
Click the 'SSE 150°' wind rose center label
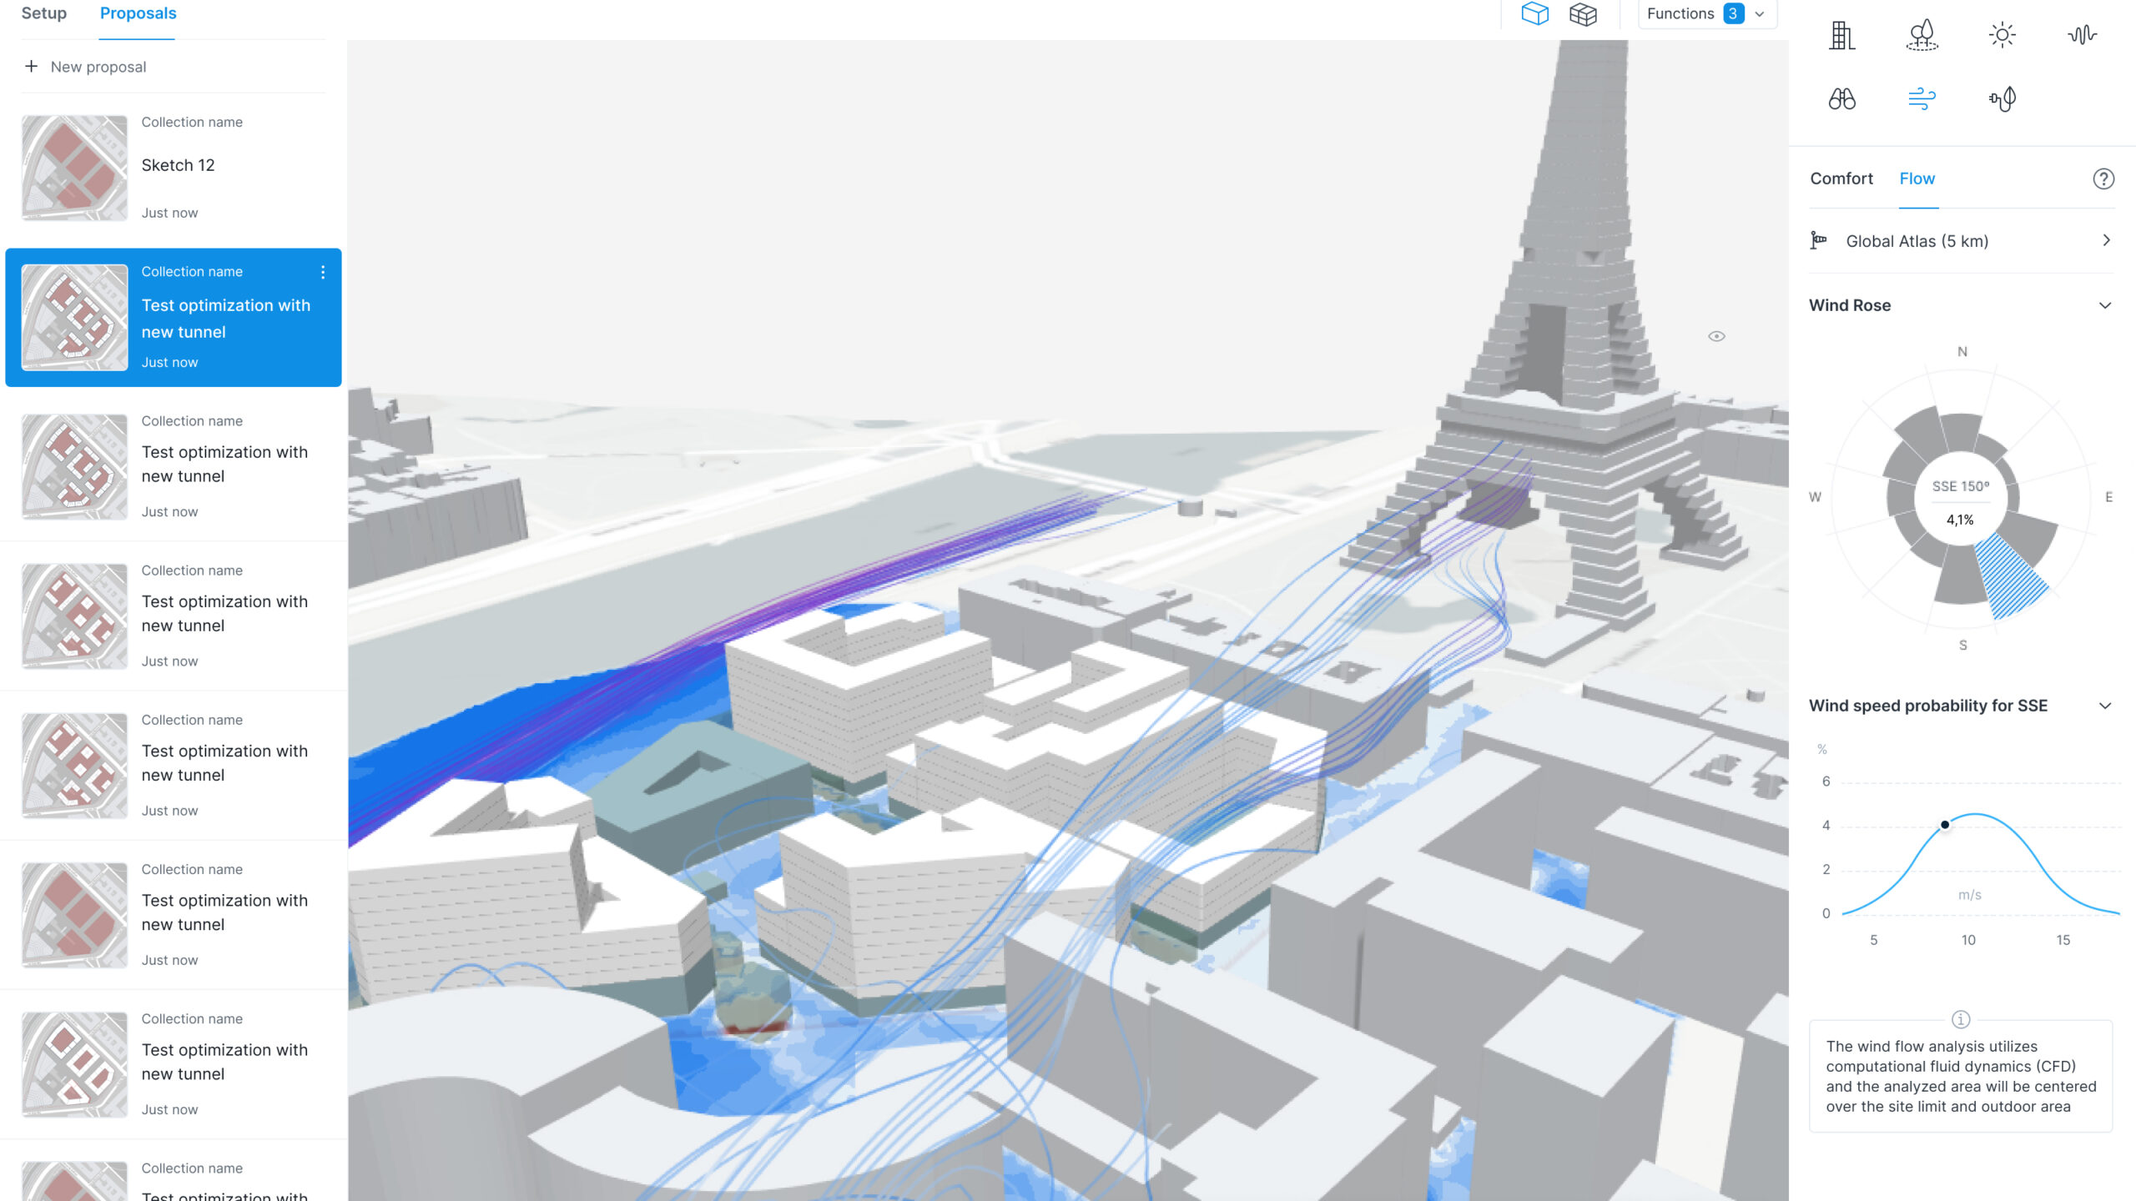tap(1961, 486)
